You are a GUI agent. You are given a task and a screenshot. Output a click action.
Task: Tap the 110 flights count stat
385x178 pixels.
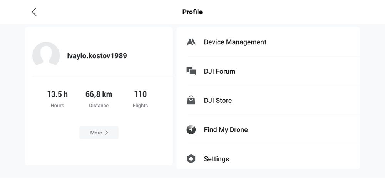(x=140, y=94)
